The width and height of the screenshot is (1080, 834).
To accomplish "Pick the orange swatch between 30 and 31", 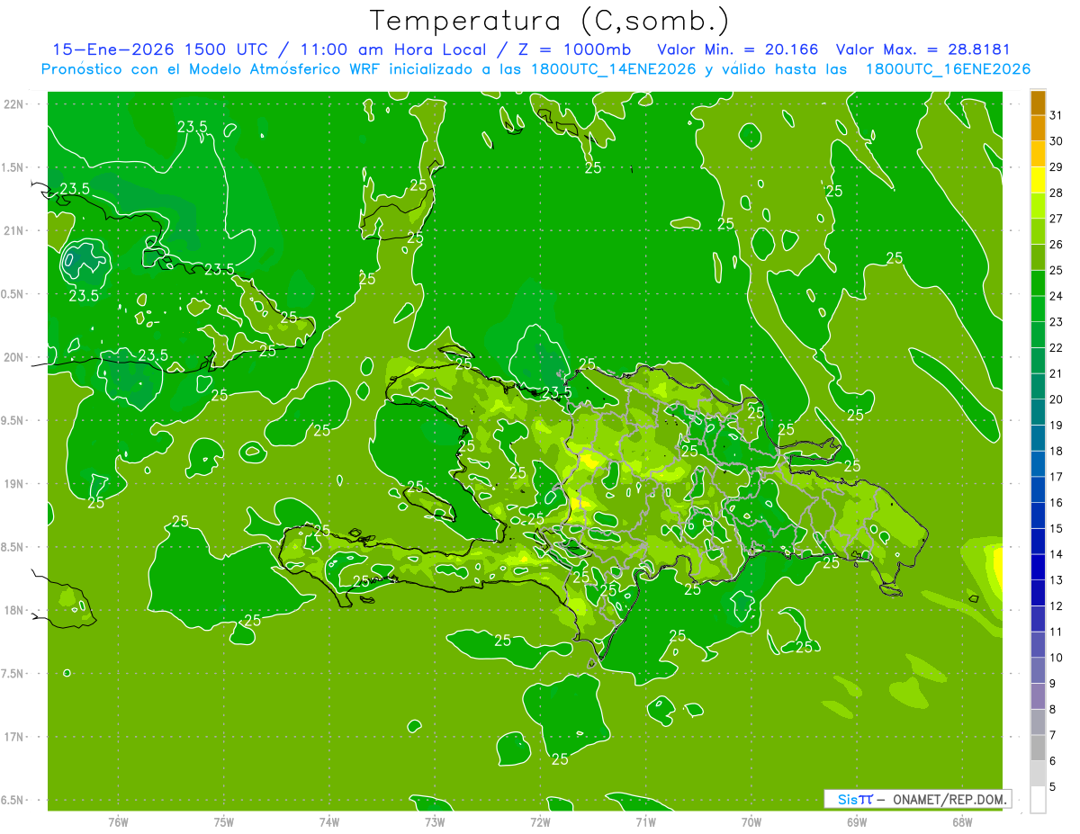I will pos(1038,128).
